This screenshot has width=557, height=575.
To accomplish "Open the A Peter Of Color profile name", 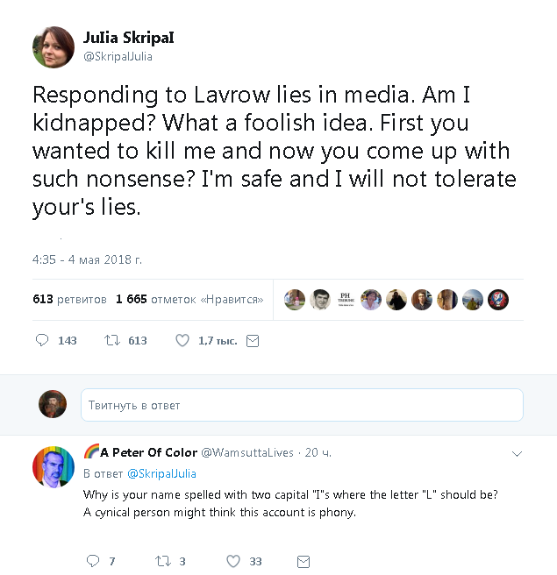I will click(x=148, y=452).
